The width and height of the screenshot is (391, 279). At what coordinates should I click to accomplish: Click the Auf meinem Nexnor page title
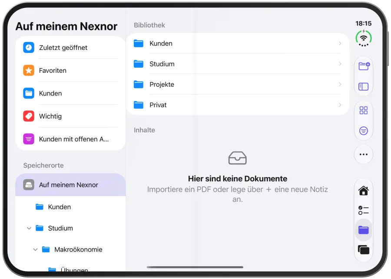tap(66, 26)
